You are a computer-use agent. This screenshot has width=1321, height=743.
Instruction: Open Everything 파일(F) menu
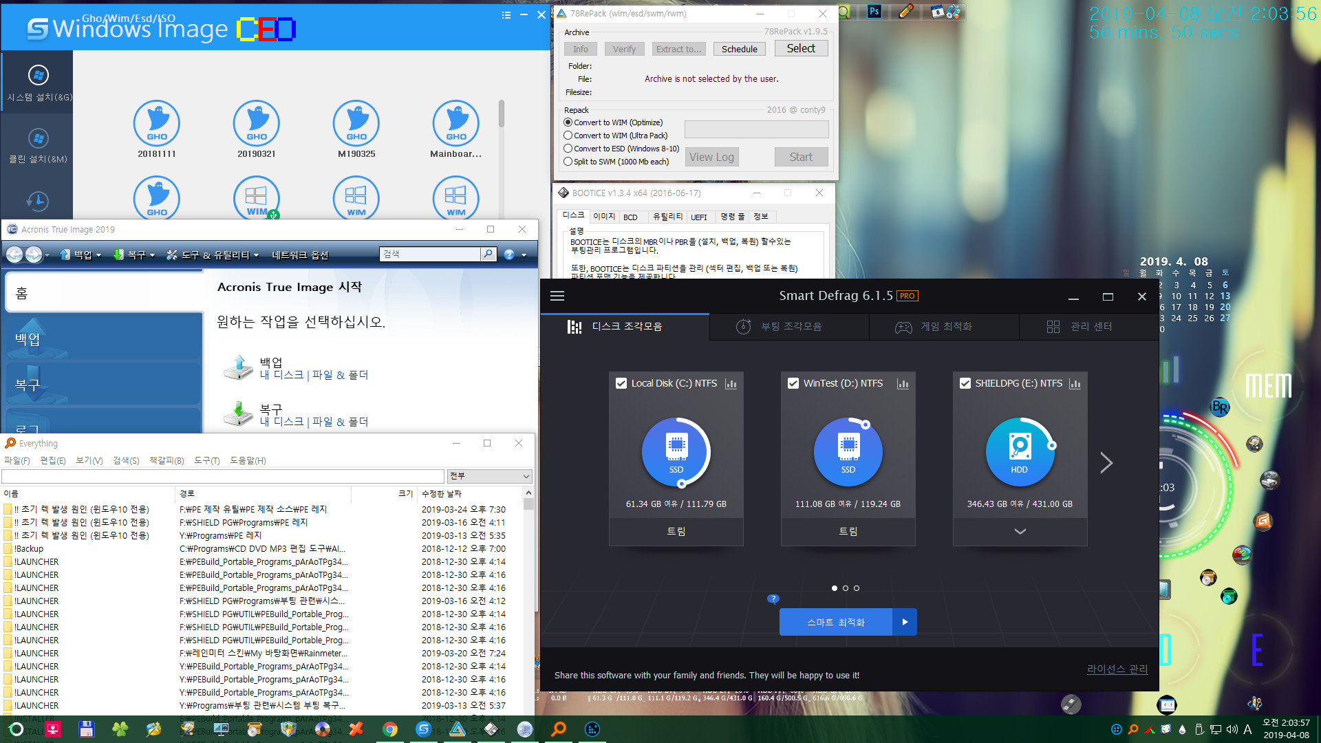(x=17, y=460)
